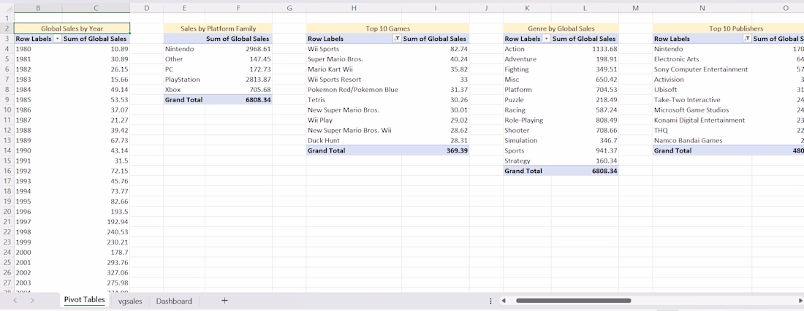Screen dimensions: 804x311
Task: Select column C header
Action: point(96,8)
